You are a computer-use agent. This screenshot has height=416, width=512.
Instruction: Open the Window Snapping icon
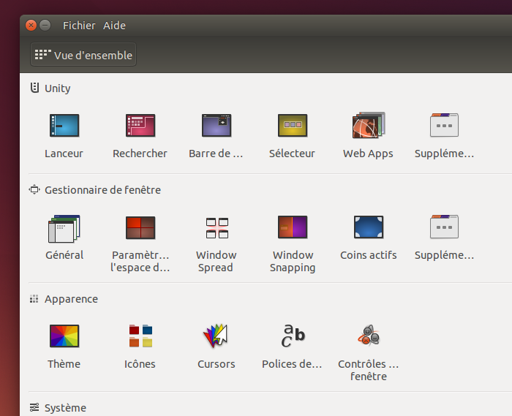[292, 228]
